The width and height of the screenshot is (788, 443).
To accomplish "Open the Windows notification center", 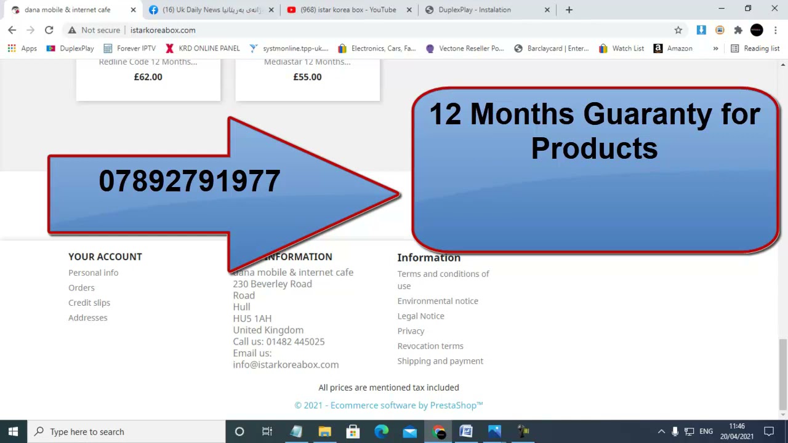I will 769,431.
